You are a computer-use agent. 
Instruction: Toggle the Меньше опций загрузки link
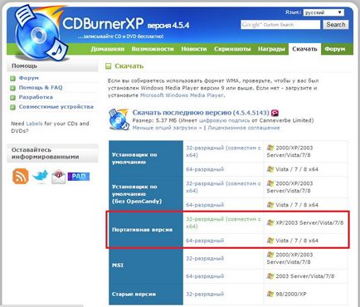click(x=168, y=128)
